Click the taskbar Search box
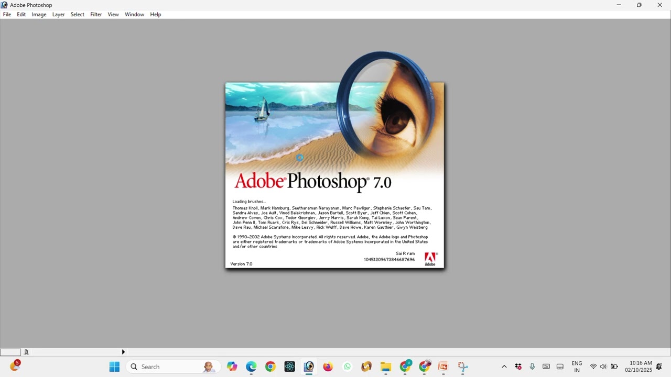 click(x=172, y=367)
